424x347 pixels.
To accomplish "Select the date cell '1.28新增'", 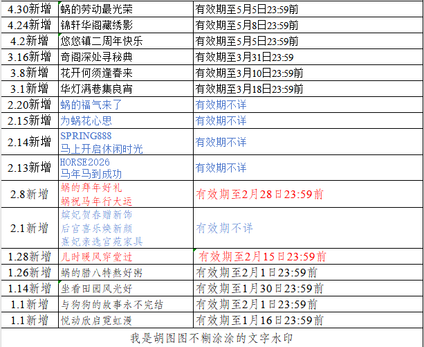I will [30, 256].
